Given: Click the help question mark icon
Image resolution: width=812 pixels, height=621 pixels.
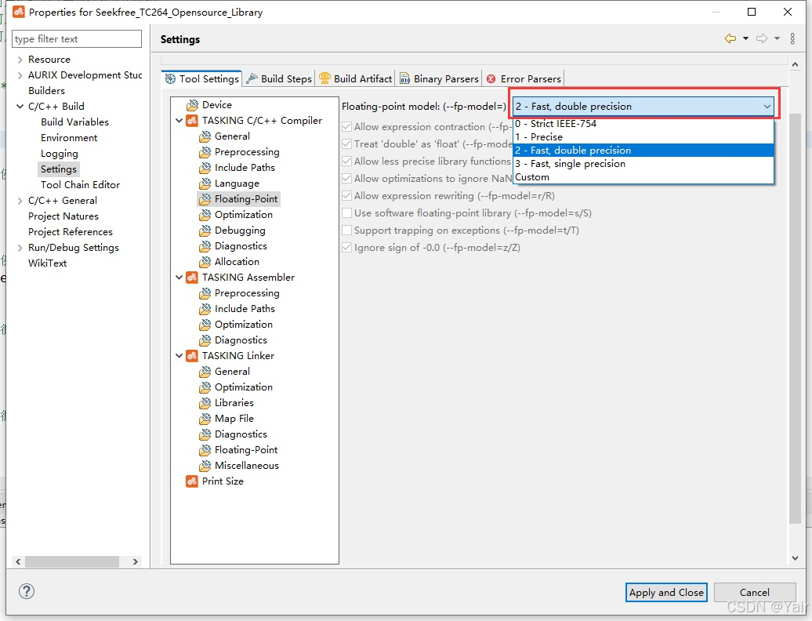Looking at the screenshot, I should pyautogui.click(x=27, y=591).
